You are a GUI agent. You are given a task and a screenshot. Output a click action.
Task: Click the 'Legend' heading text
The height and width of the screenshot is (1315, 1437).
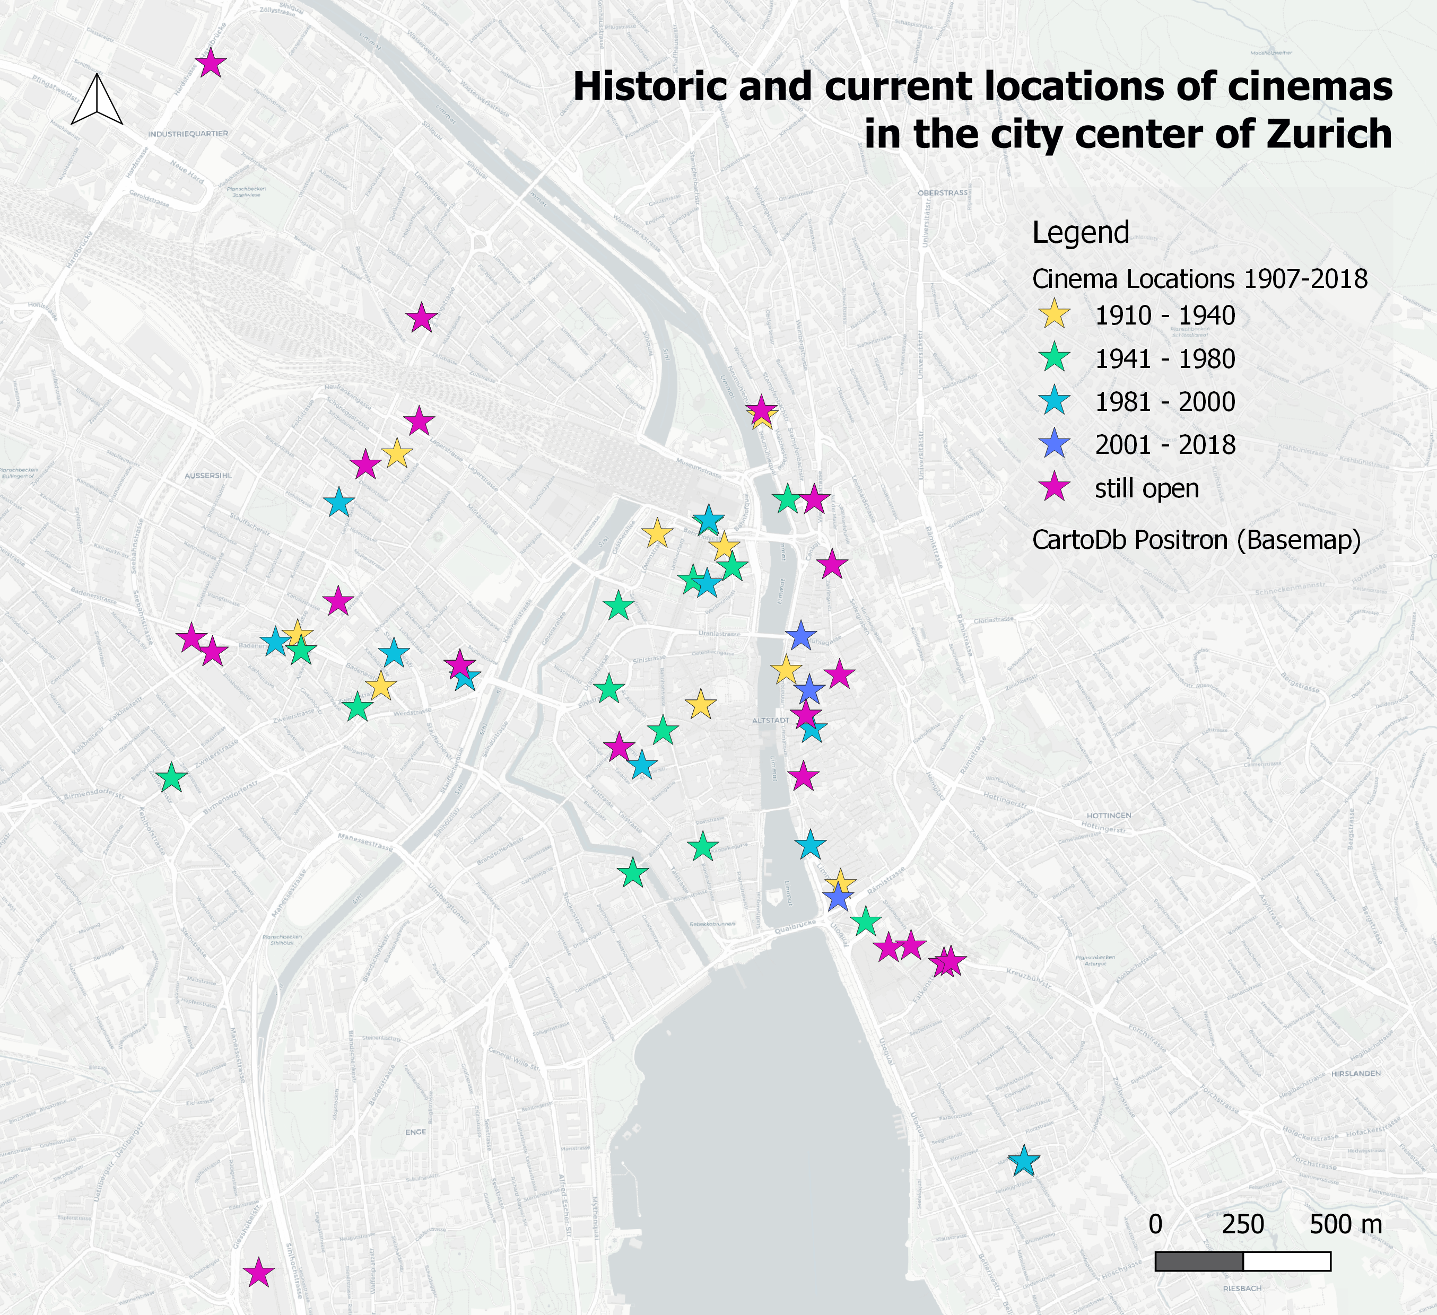pos(1081,233)
